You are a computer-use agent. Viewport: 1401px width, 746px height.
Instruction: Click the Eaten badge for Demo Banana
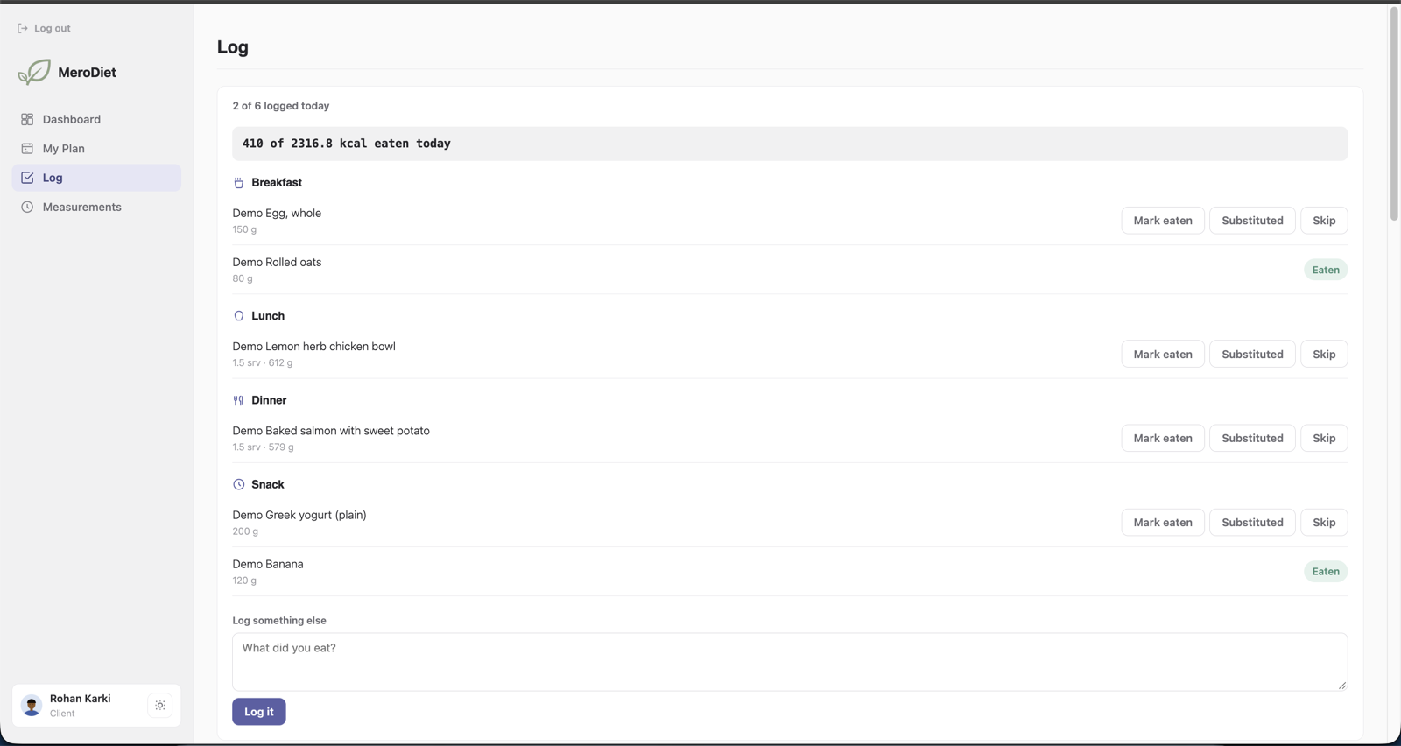(1326, 571)
